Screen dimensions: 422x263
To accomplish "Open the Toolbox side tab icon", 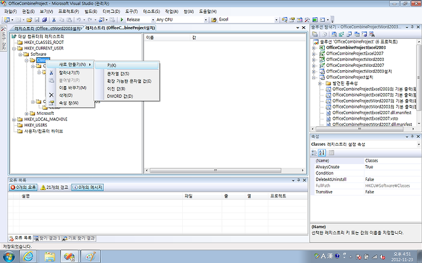I will click(4, 39).
